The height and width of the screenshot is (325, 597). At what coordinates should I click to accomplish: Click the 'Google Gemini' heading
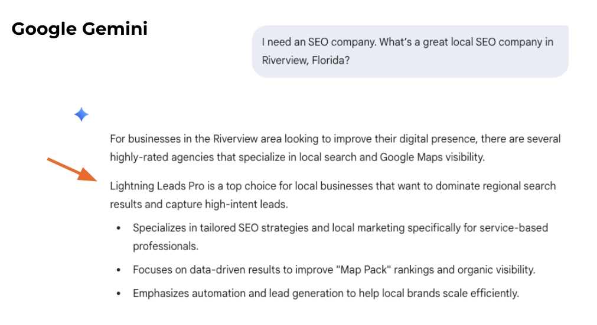pyautogui.click(x=80, y=29)
